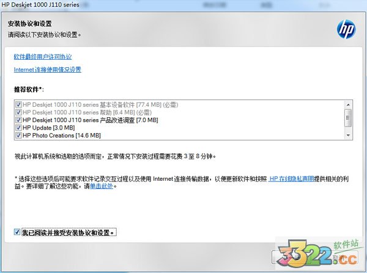Viewport: 367px width, 273px height.
Task: Uncheck the 产品改进调查 [7.0 MB] checkbox
Action: click(18, 120)
